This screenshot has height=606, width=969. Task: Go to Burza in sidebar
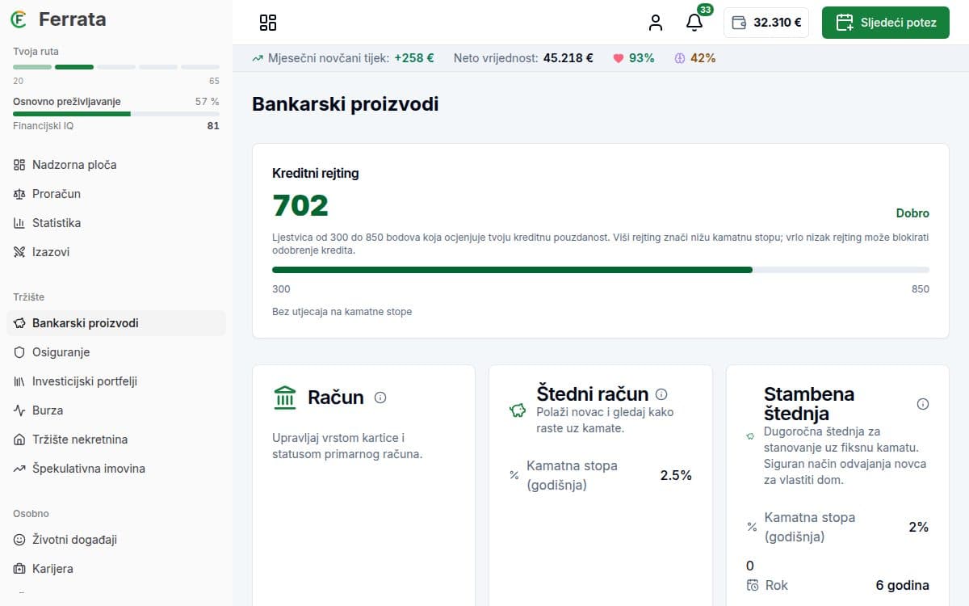pos(116,410)
